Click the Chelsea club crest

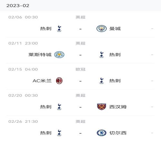(101, 133)
